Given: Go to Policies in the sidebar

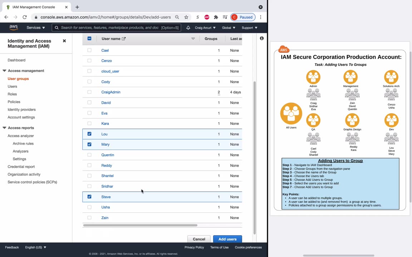Looking at the screenshot, I should (x=14, y=102).
